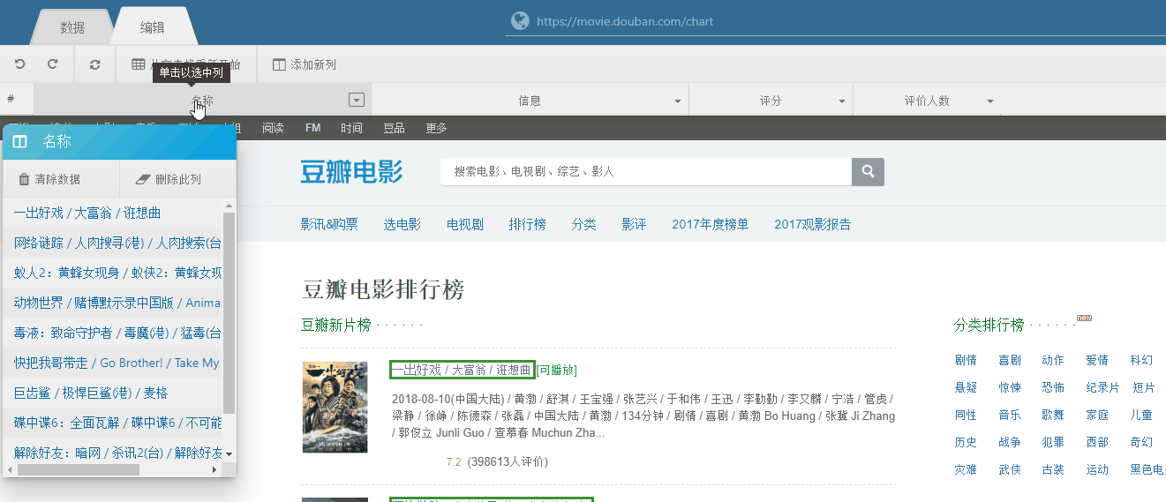Screen dimensions: 1166x502
Task: Click the column icon in 名称 panel header
Action: click(21, 142)
